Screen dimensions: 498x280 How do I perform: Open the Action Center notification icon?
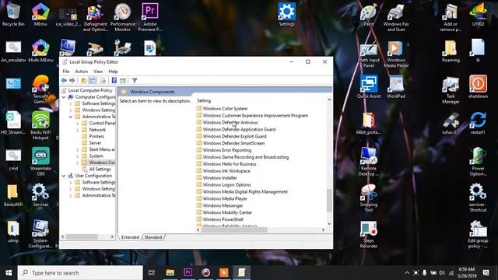tap(486, 272)
